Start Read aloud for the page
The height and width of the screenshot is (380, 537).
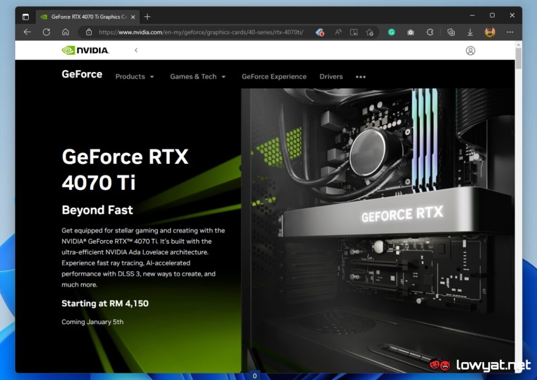tap(337, 32)
